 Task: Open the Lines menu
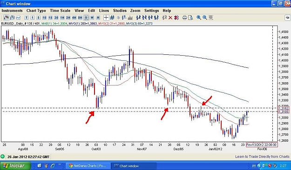[104, 11]
